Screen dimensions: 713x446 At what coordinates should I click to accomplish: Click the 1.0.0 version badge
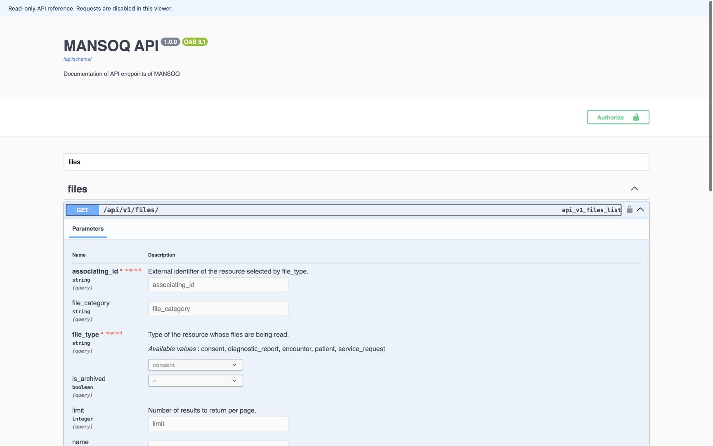[x=170, y=42]
